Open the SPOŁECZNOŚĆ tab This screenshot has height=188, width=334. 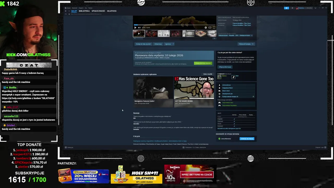coord(98,11)
